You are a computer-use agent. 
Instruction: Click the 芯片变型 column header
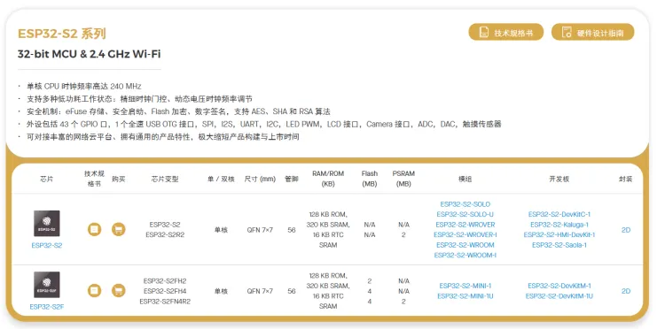(165, 179)
